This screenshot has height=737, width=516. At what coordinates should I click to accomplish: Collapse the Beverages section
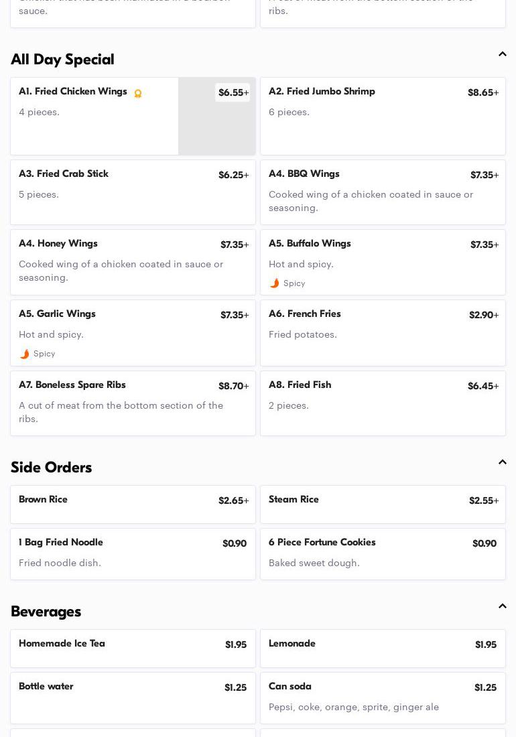pyautogui.click(x=502, y=606)
